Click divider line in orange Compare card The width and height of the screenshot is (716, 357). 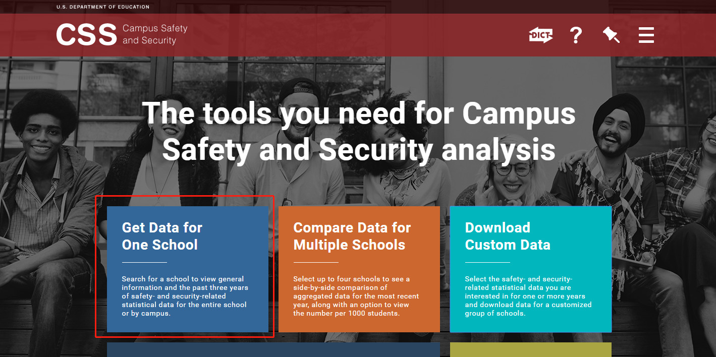pos(316,262)
